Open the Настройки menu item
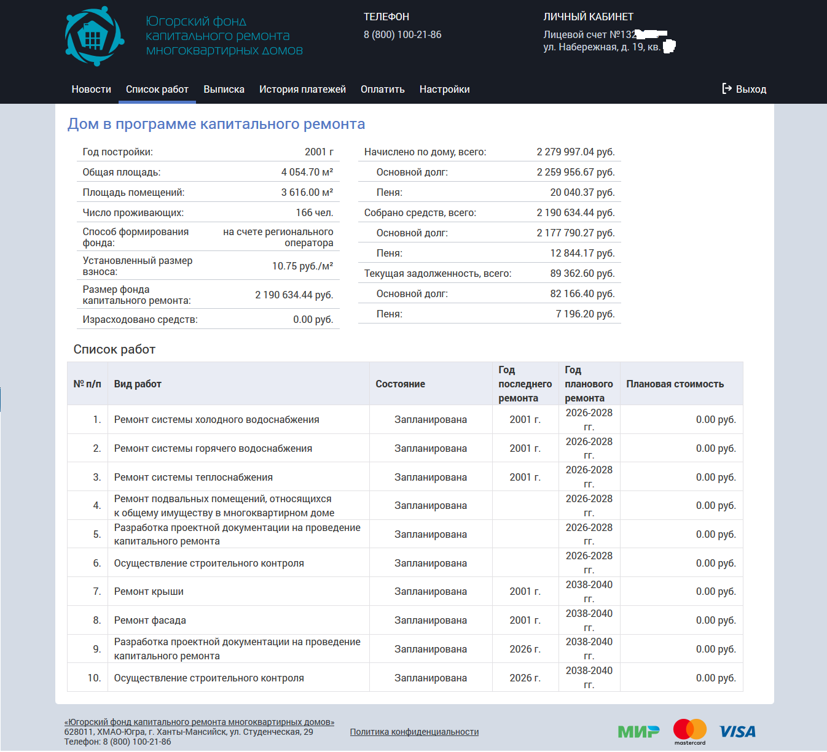The height and width of the screenshot is (752, 827). click(445, 90)
